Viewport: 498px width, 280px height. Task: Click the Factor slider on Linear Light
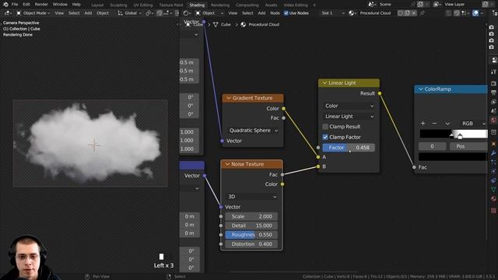[349, 147]
